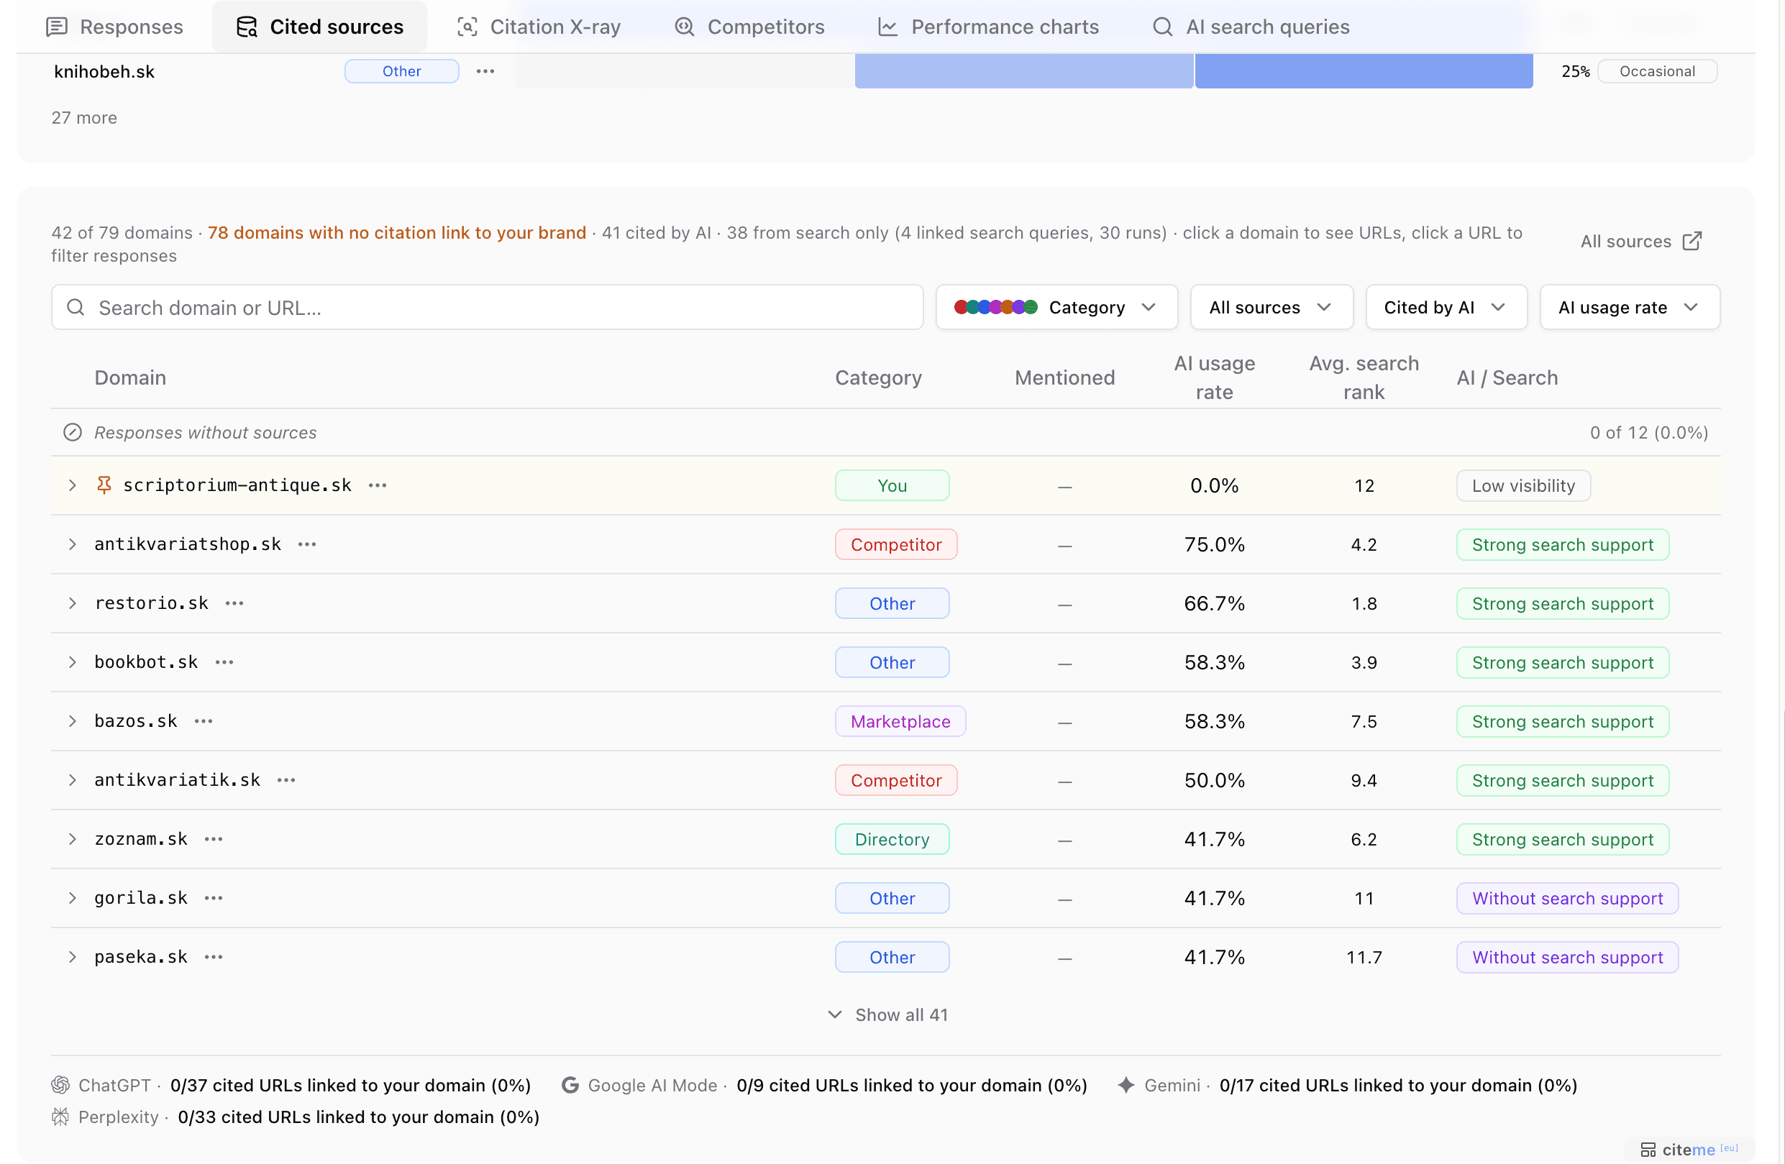Expand the bazos.sk row

(x=72, y=720)
